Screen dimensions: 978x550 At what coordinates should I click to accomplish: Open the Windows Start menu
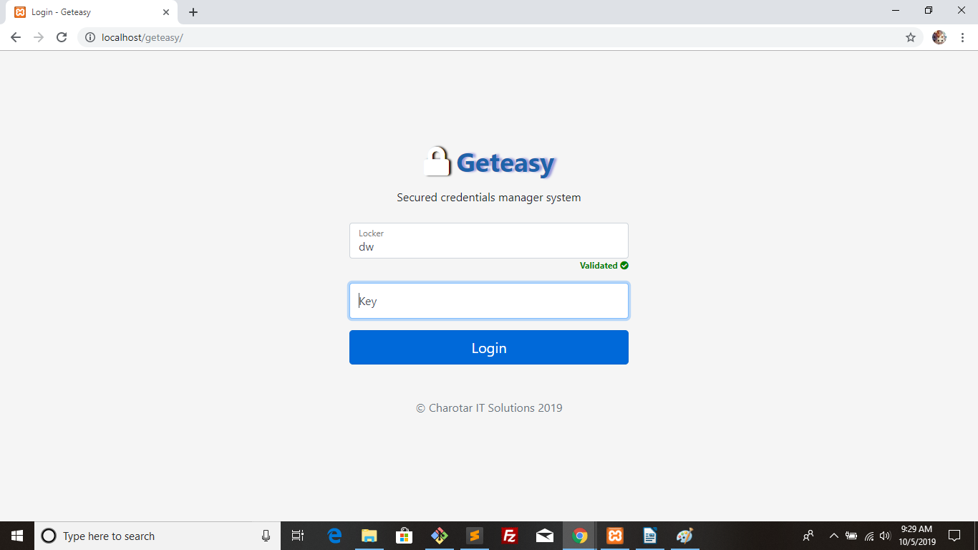pos(17,536)
